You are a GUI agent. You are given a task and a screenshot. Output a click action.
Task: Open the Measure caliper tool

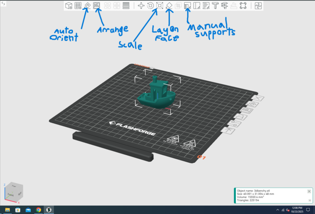224,6
